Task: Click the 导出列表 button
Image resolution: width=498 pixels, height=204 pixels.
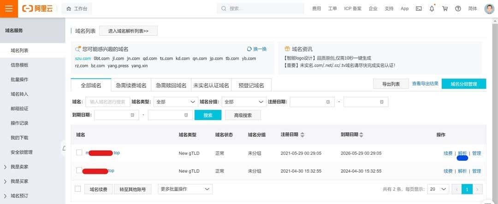Action: pos(391,84)
